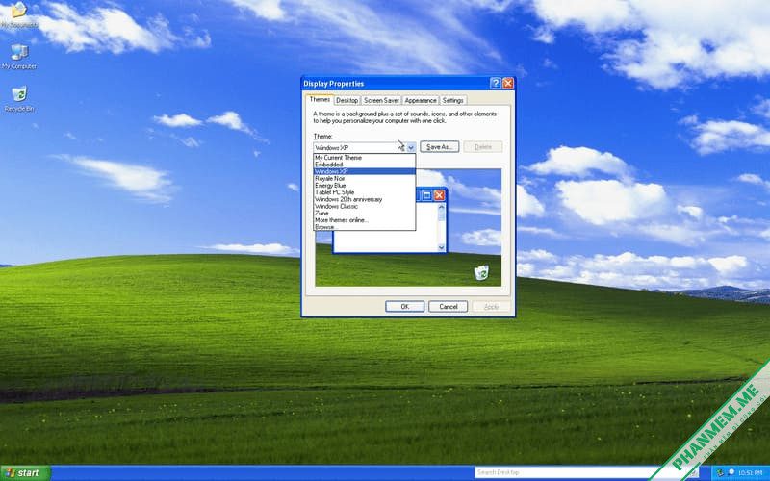This screenshot has height=481, width=770.
Task: Pick the Tablet PC Style theme
Action: (365, 192)
